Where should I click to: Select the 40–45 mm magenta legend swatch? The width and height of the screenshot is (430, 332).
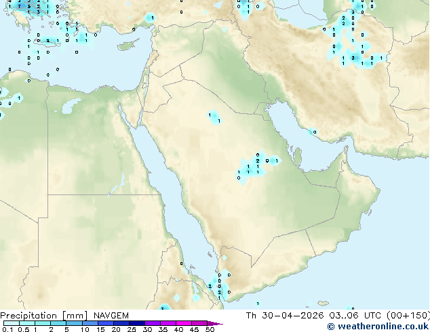[x=184, y=323]
